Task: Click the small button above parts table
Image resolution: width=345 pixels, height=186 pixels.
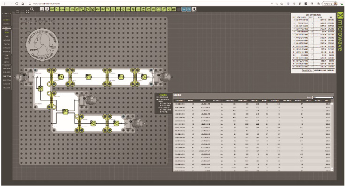Action: click(177, 95)
